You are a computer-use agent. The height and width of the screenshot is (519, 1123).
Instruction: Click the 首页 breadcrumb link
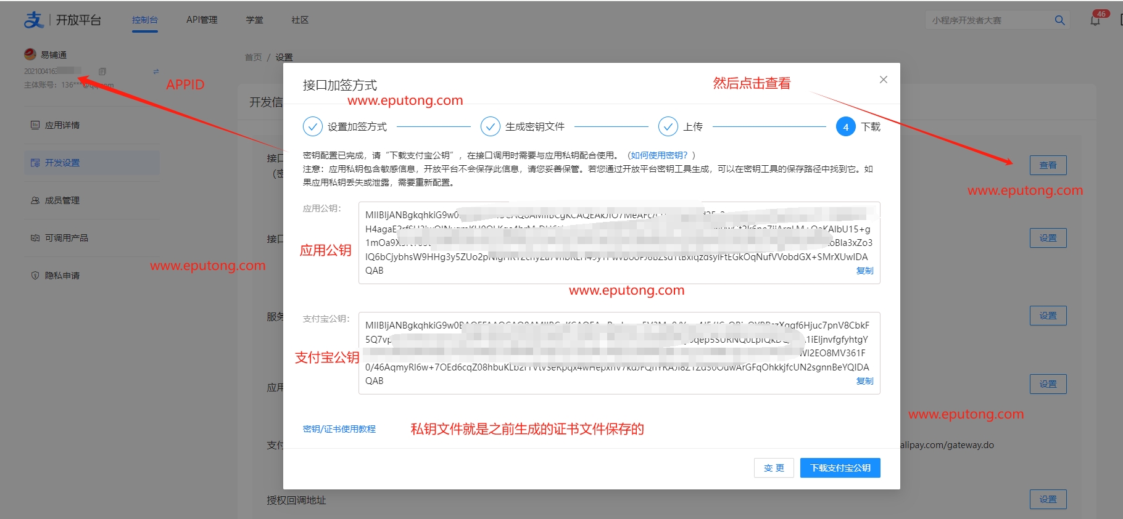point(253,57)
